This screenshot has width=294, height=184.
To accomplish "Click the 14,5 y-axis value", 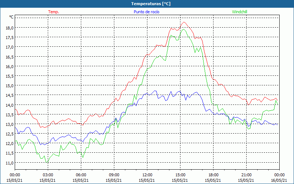I will [x=10, y=95].
